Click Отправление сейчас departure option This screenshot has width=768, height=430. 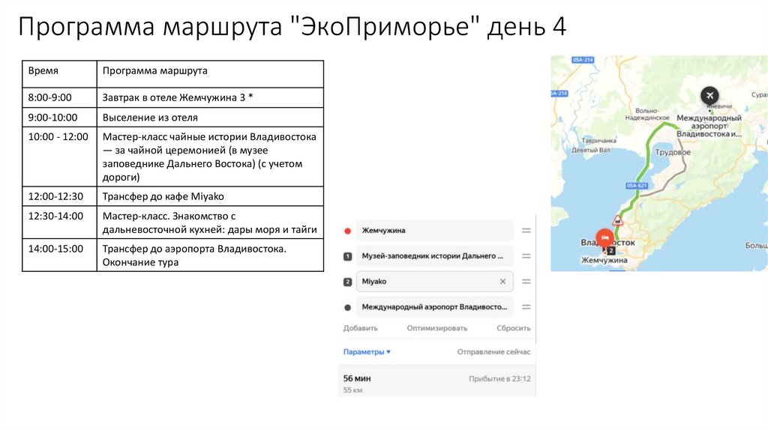point(493,352)
